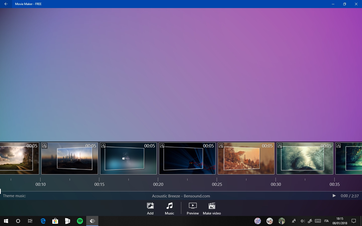Select the Windows logo wallpaper clip

[x=128, y=158]
